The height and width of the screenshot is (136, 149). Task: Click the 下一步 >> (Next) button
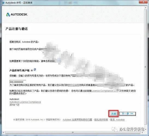tap(127, 114)
